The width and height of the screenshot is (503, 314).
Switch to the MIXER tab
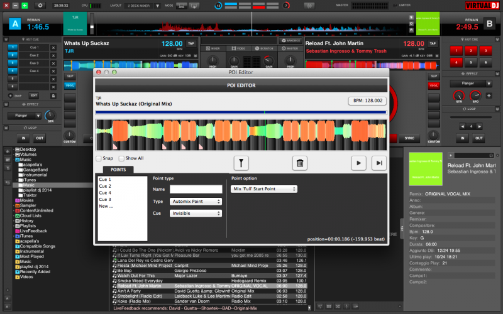click(x=213, y=48)
